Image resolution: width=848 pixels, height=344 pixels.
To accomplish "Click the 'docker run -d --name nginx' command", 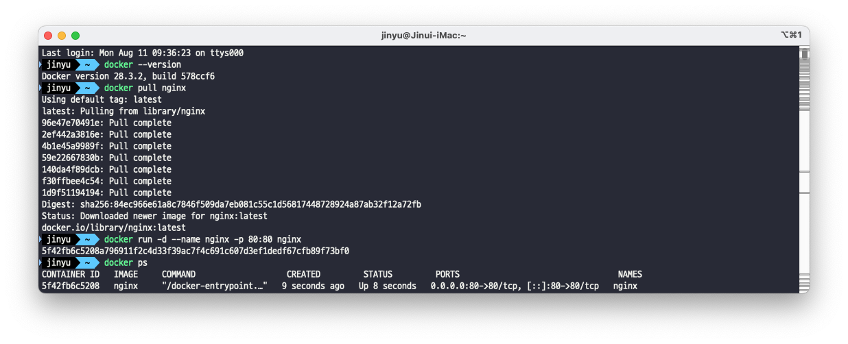I will coord(202,239).
